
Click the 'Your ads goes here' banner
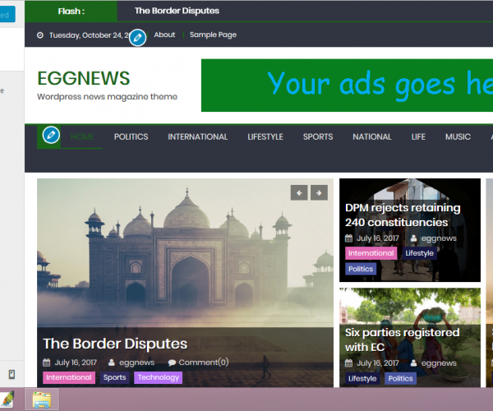(x=345, y=85)
